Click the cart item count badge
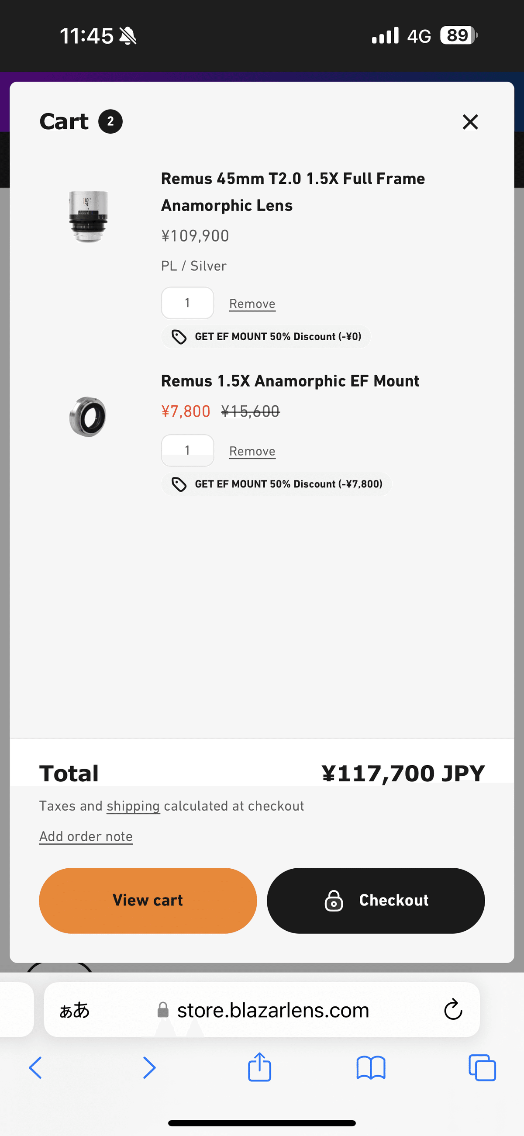Screen dimensions: 524x1136 tap(110, 121)
